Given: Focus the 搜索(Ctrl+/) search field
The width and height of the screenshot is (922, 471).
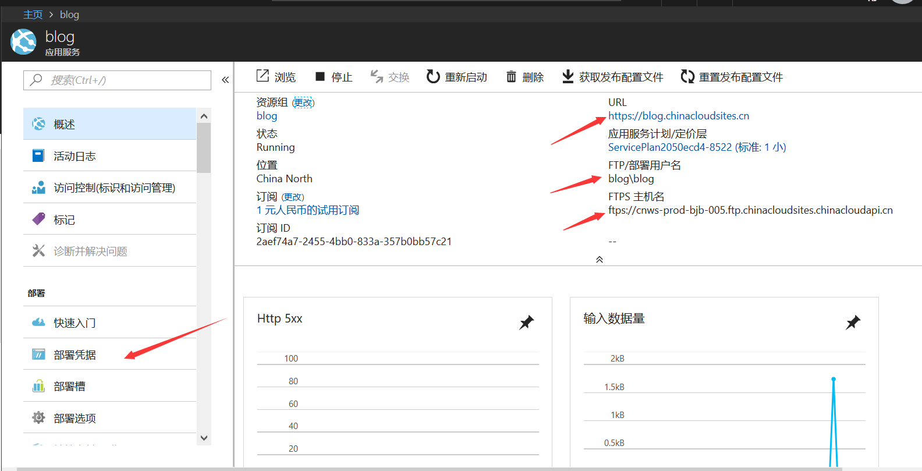Looking at the screenshot, I should [117, 80].
